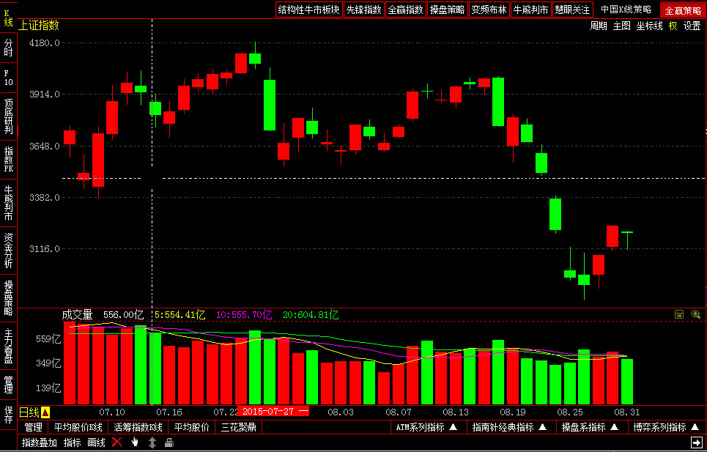
Task: Switch to the 分时 tab in left sidebar
Action: point(8,48)
